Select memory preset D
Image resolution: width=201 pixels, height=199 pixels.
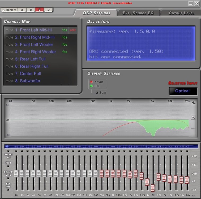tap(48, 10)
